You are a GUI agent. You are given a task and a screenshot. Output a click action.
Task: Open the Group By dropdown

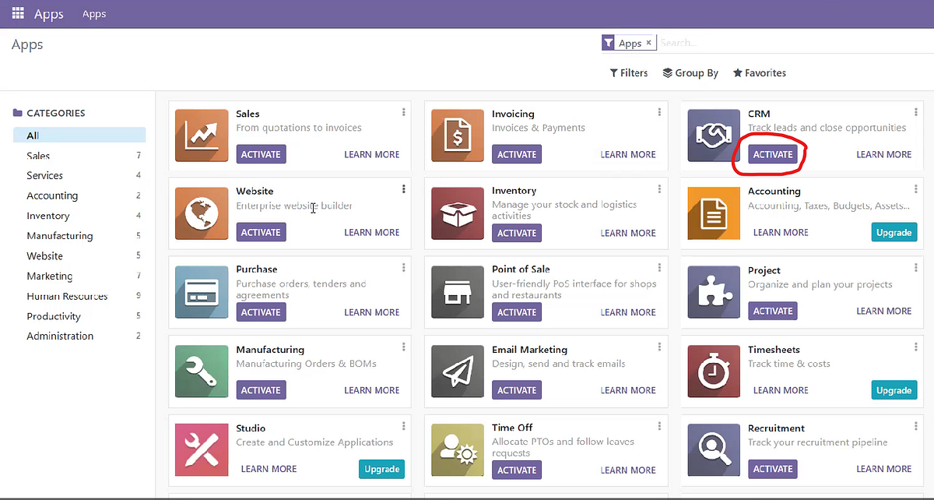click(x=690, y=72)
